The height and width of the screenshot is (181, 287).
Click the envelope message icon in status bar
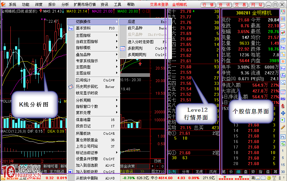coord(263,178)
